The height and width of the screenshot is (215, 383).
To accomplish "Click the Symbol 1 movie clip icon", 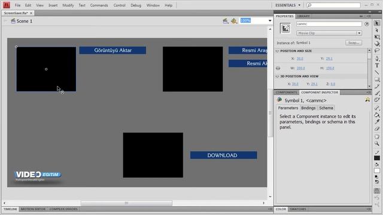I will (x=285, y=28).
